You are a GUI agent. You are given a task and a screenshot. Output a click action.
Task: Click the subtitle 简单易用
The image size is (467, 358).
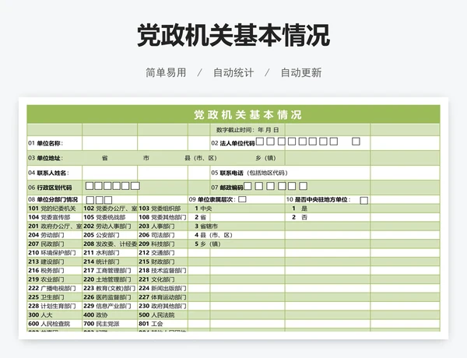[x=166, y=72]
